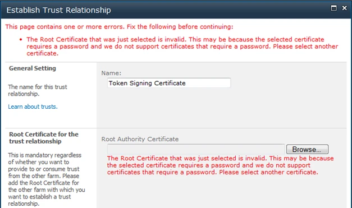
Task: Click empty gray area below the Name field
Action: click(x=221, y=108)
